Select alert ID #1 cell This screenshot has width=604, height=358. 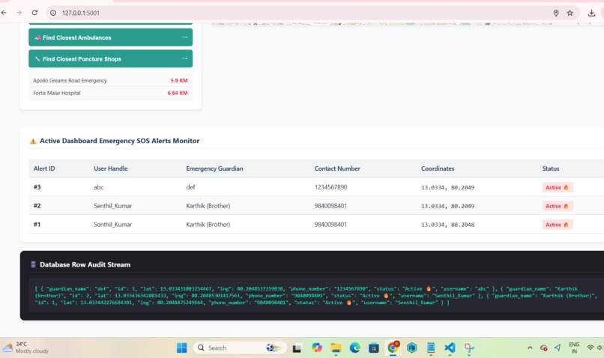[x=37, y=224]
